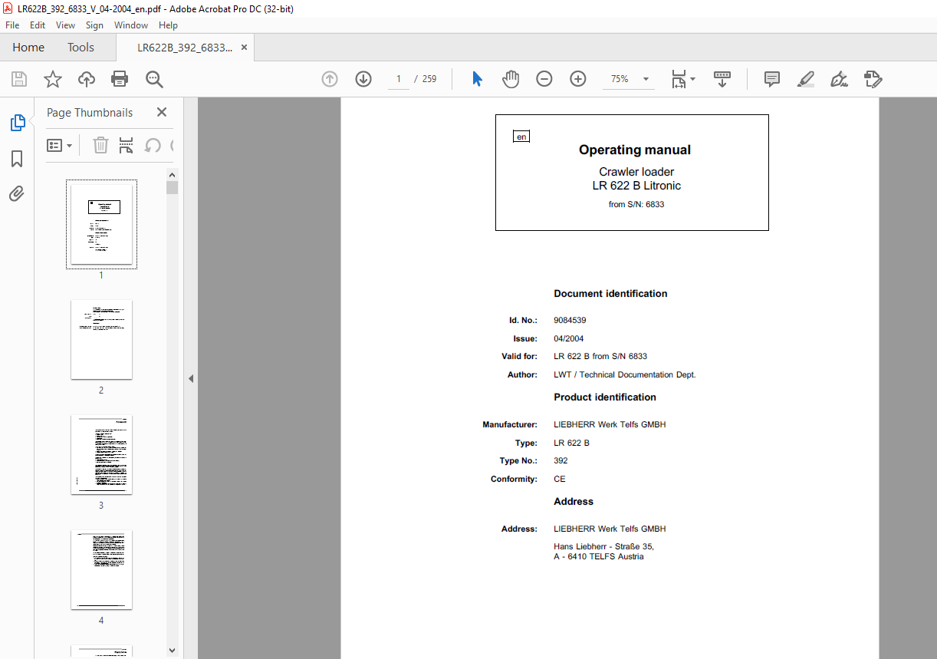
Task: Click 'A - 6410 TELFS Austria' text
Action: click(x=599, y=557)
